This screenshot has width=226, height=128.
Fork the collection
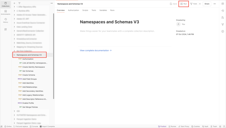pyautogui.click(x=193, y=4)
